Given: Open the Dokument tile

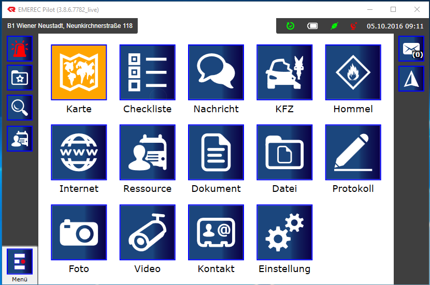Looking at the screenshot, I should [x=216, y=152].
